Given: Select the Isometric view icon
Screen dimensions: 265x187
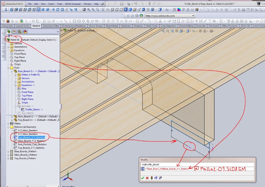Looking at the screenshot, I should (x=39, y=10).
